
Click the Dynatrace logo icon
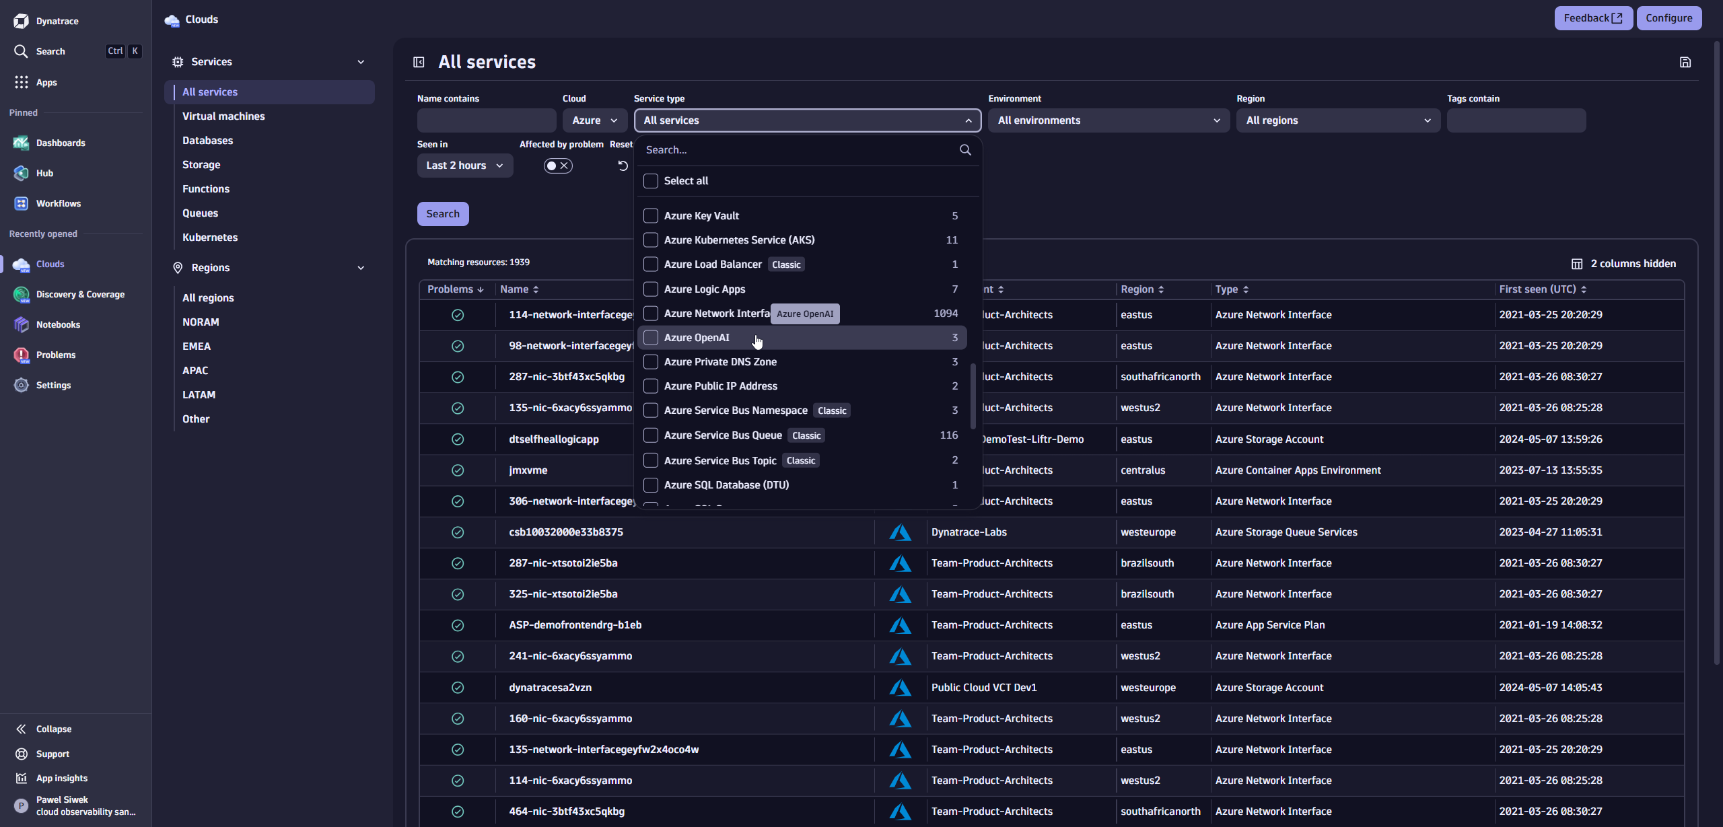pos(20,20)
